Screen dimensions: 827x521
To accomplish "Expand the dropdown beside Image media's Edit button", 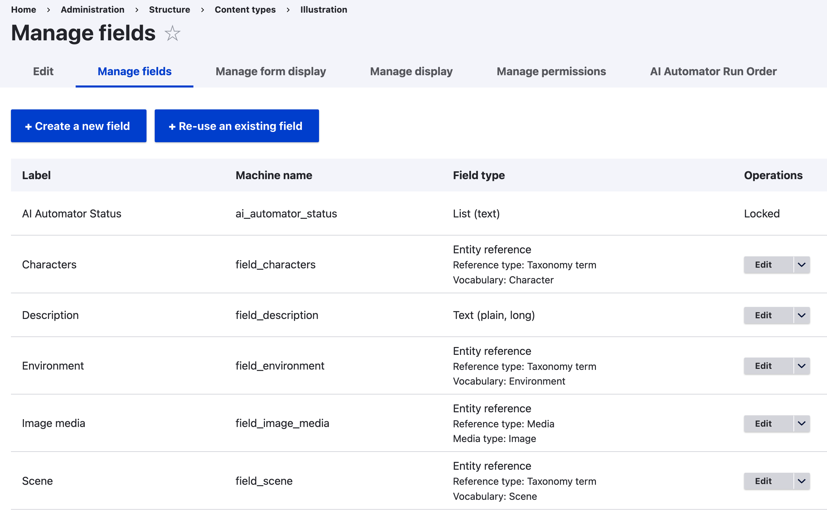I will pos(802,423).
